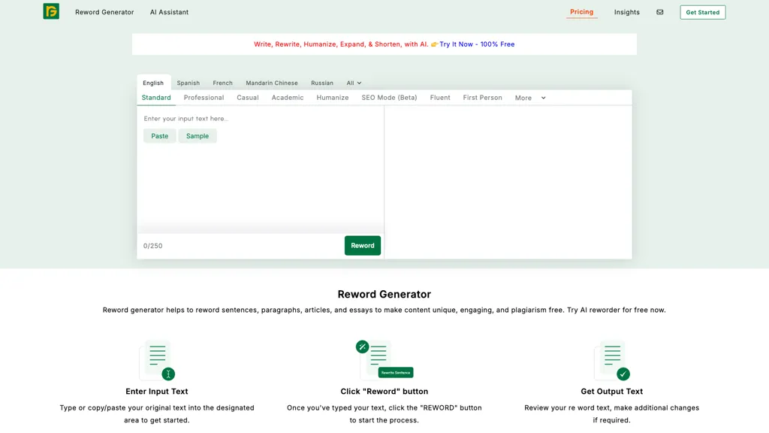The image size is (769, 433).
Task: Enable Humanize mode
Action: pyautogui.click(x=332, y=97)
